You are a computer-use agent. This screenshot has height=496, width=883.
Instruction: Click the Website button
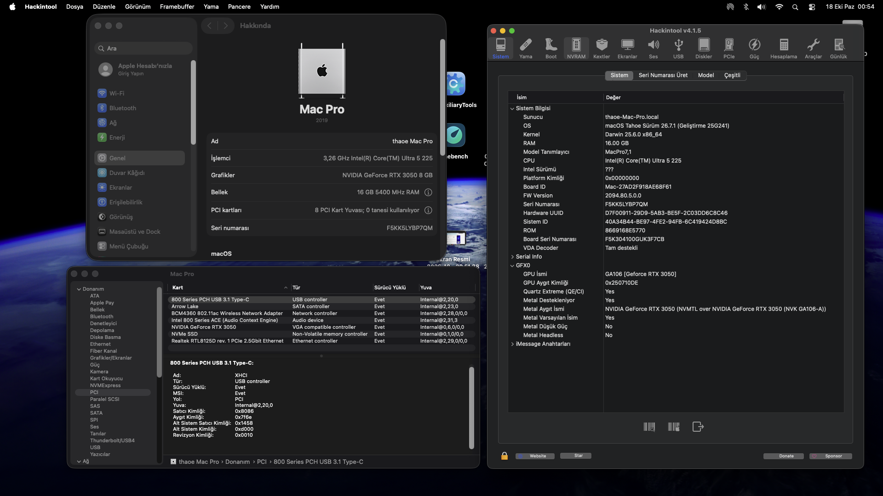coord(535,456)
